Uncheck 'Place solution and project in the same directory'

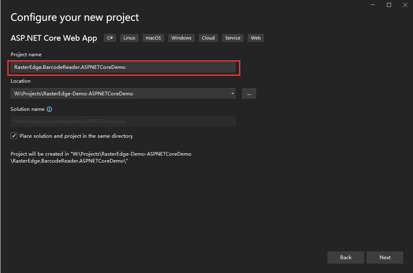[x=14, y=135]
